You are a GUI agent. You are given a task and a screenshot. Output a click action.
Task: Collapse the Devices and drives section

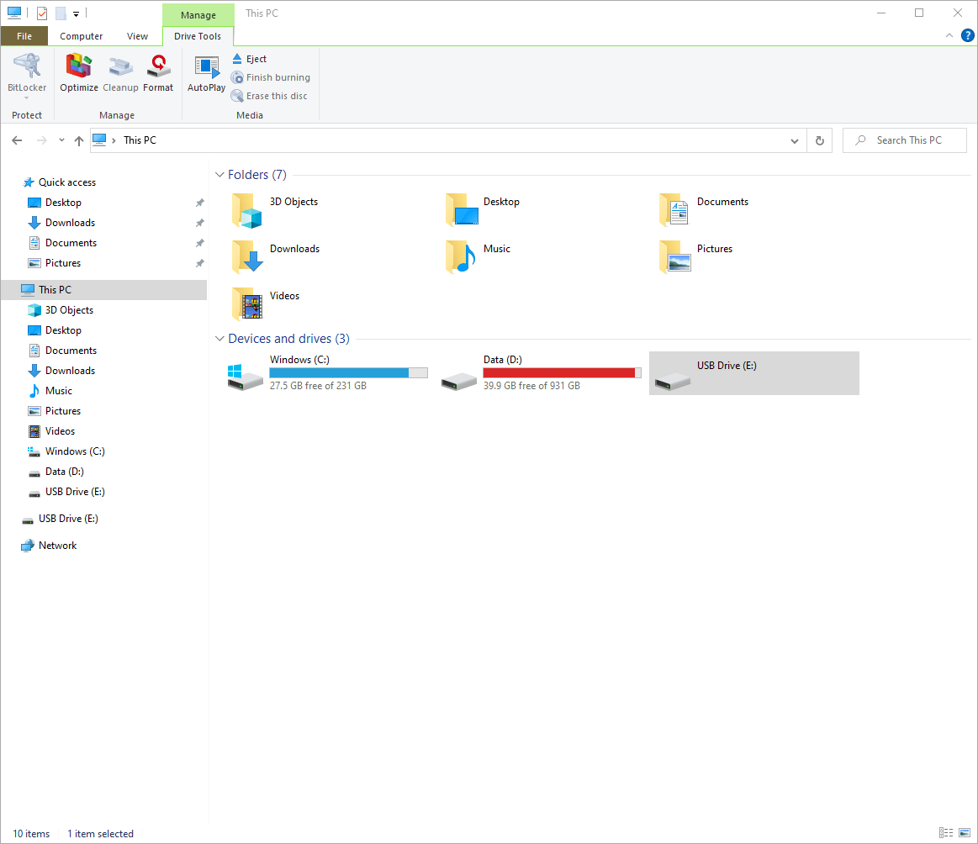click(x=219, y=338)
